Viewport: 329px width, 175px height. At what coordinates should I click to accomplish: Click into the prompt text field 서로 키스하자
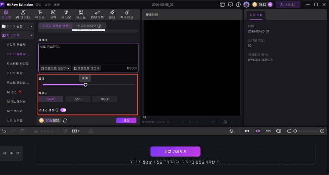(88, 54)
